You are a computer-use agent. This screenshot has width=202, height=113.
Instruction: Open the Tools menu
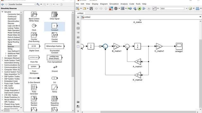pyautogui.click(x=138, y=4)
